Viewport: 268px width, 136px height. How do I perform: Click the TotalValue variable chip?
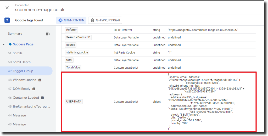pos(73,68)
